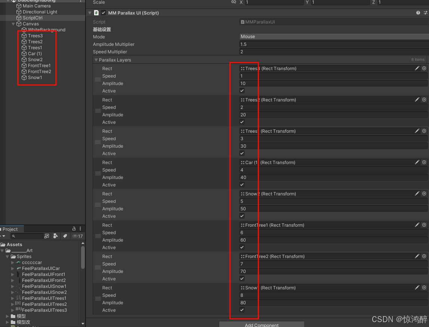Click the MMParallaxUI script reference field
Screen dimensions: 429x327
334,22
